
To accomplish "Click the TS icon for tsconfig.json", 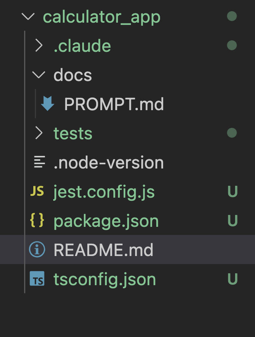I will click(x=37, y=279).
